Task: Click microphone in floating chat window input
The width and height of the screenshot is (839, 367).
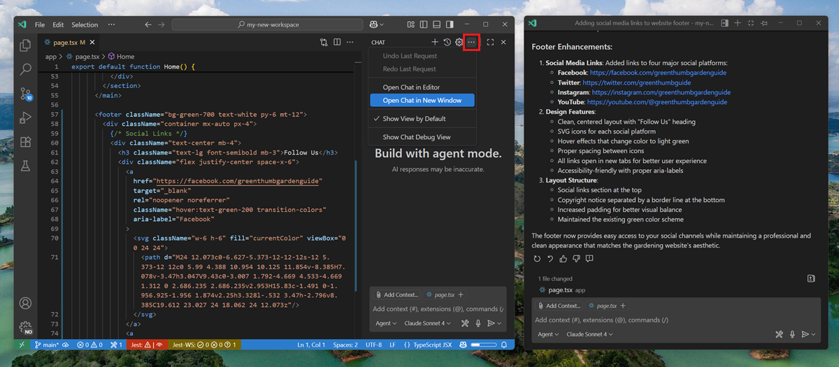Action: click(x=792, y=334)
